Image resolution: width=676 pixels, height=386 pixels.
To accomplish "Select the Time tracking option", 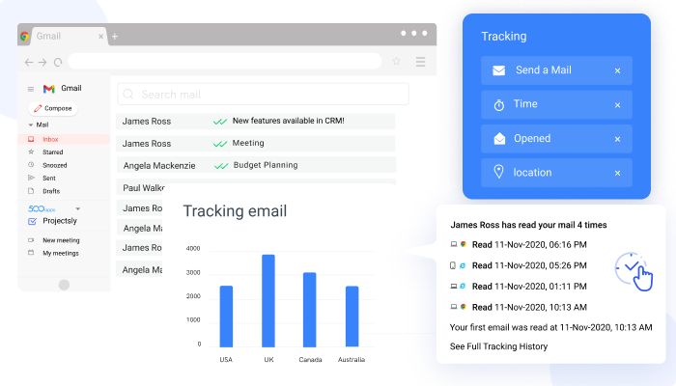I will tap(556, 104).
